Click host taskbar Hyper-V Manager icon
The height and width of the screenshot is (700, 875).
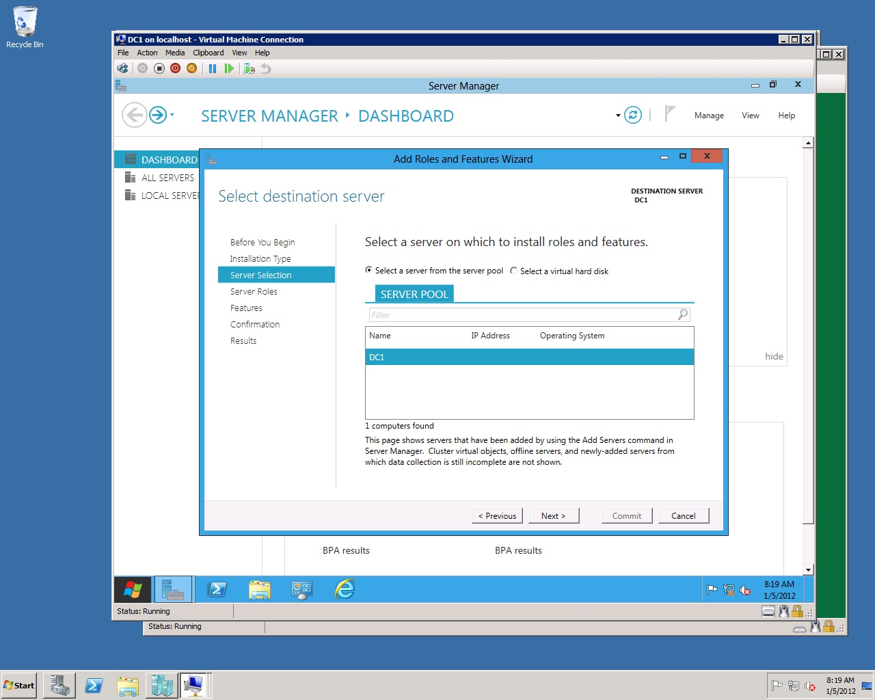click(162, 686)
